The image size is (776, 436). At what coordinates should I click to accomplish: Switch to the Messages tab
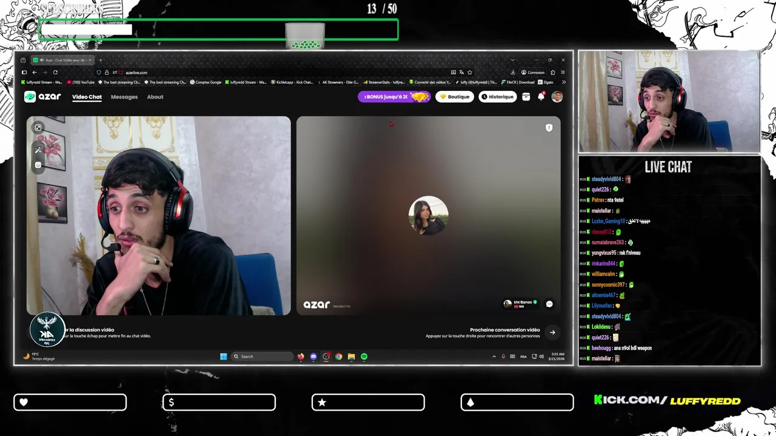(x=124, y=97)
